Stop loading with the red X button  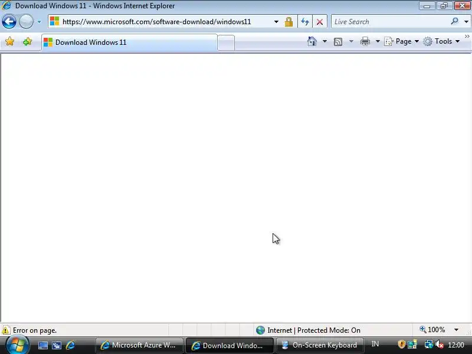(x=320, y=22)
